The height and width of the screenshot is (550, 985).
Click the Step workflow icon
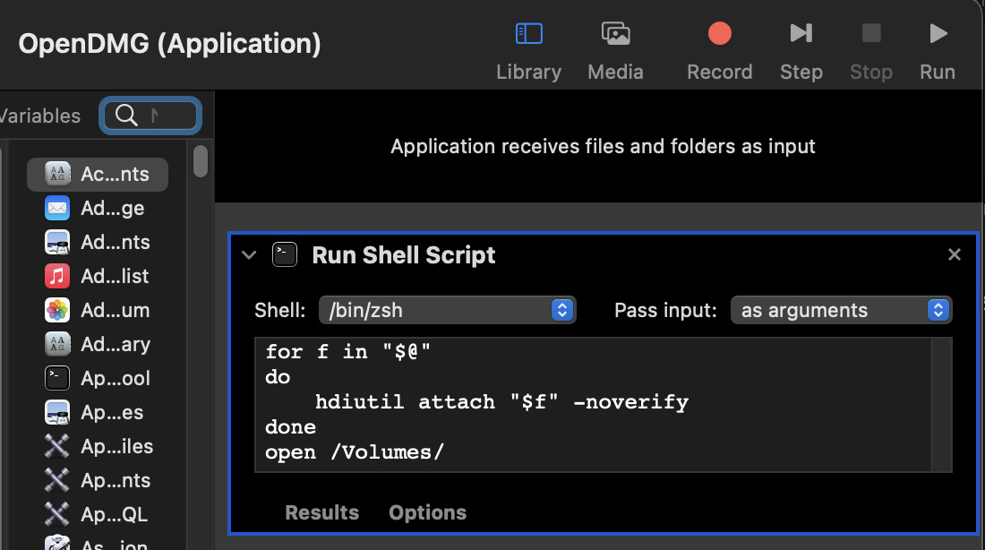[x=801, y=34]
